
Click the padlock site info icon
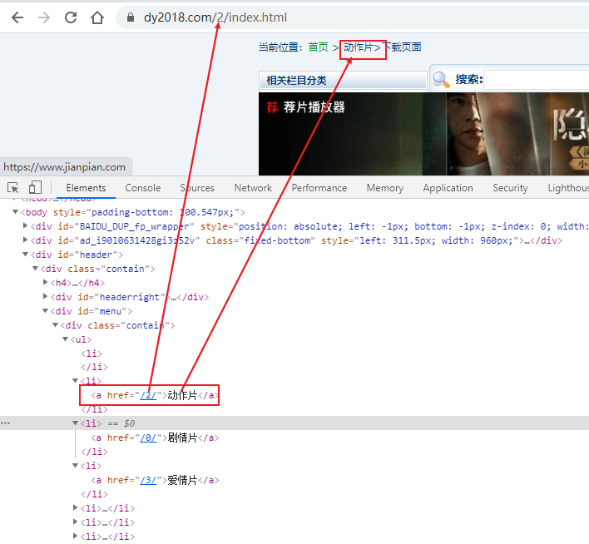(131, 17)
